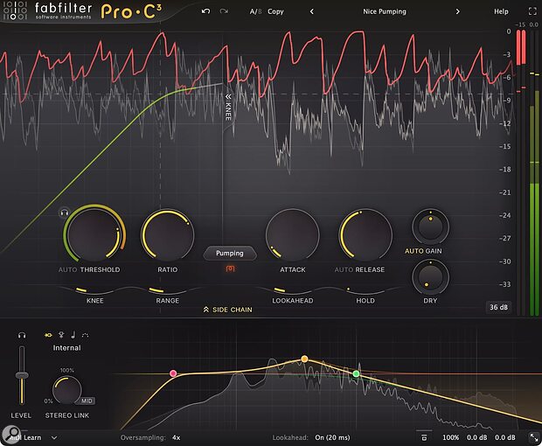Viewport: 542px width, 446px height.
Task: Select the pink side chain EQ node
Action: coord(173,373)
